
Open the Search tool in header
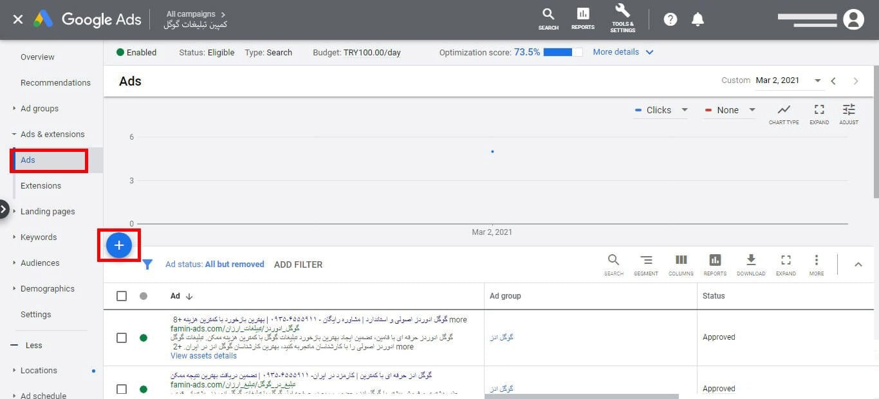pos(548,19)
